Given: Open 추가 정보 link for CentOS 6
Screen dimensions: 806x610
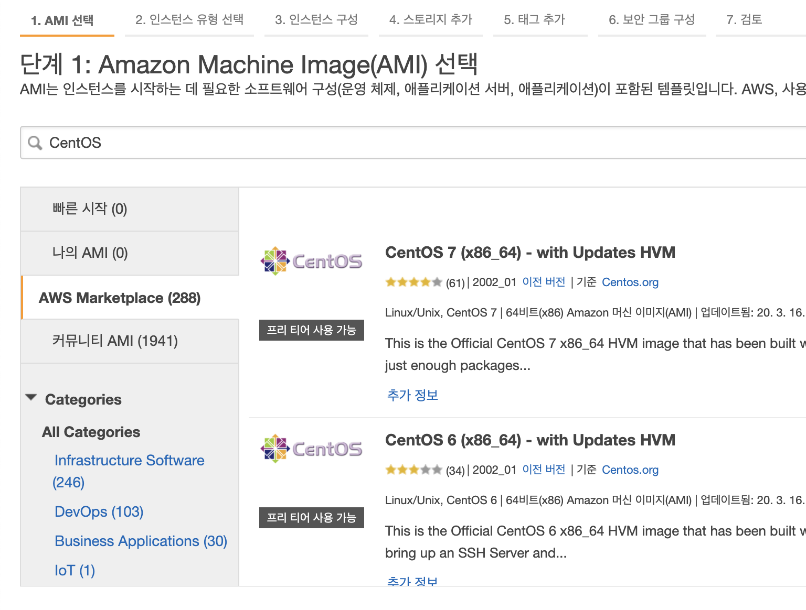Looking at the screenshot, I should point(412,581).
